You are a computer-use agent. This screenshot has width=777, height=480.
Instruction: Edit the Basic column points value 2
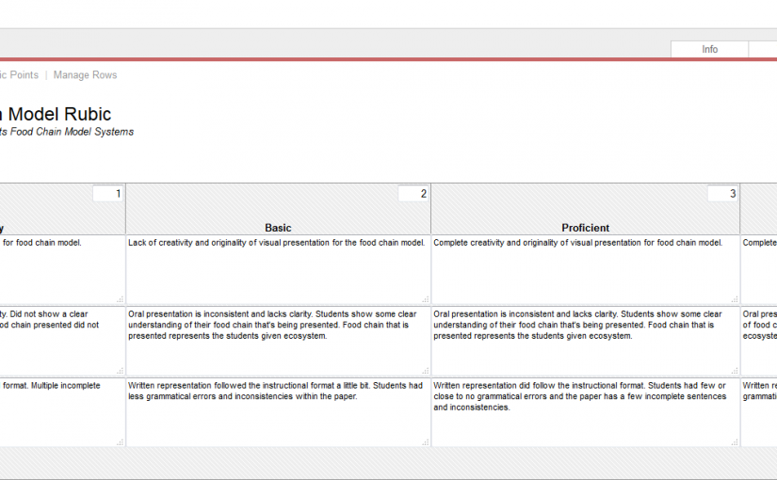[x=413, y=194]
